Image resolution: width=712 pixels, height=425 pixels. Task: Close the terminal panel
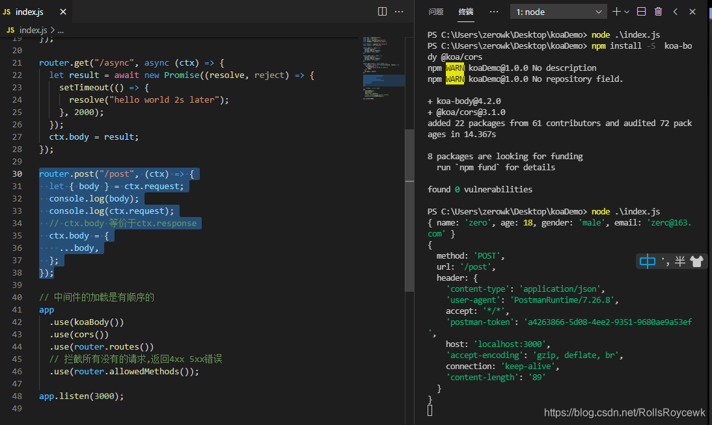pos(692,12)
